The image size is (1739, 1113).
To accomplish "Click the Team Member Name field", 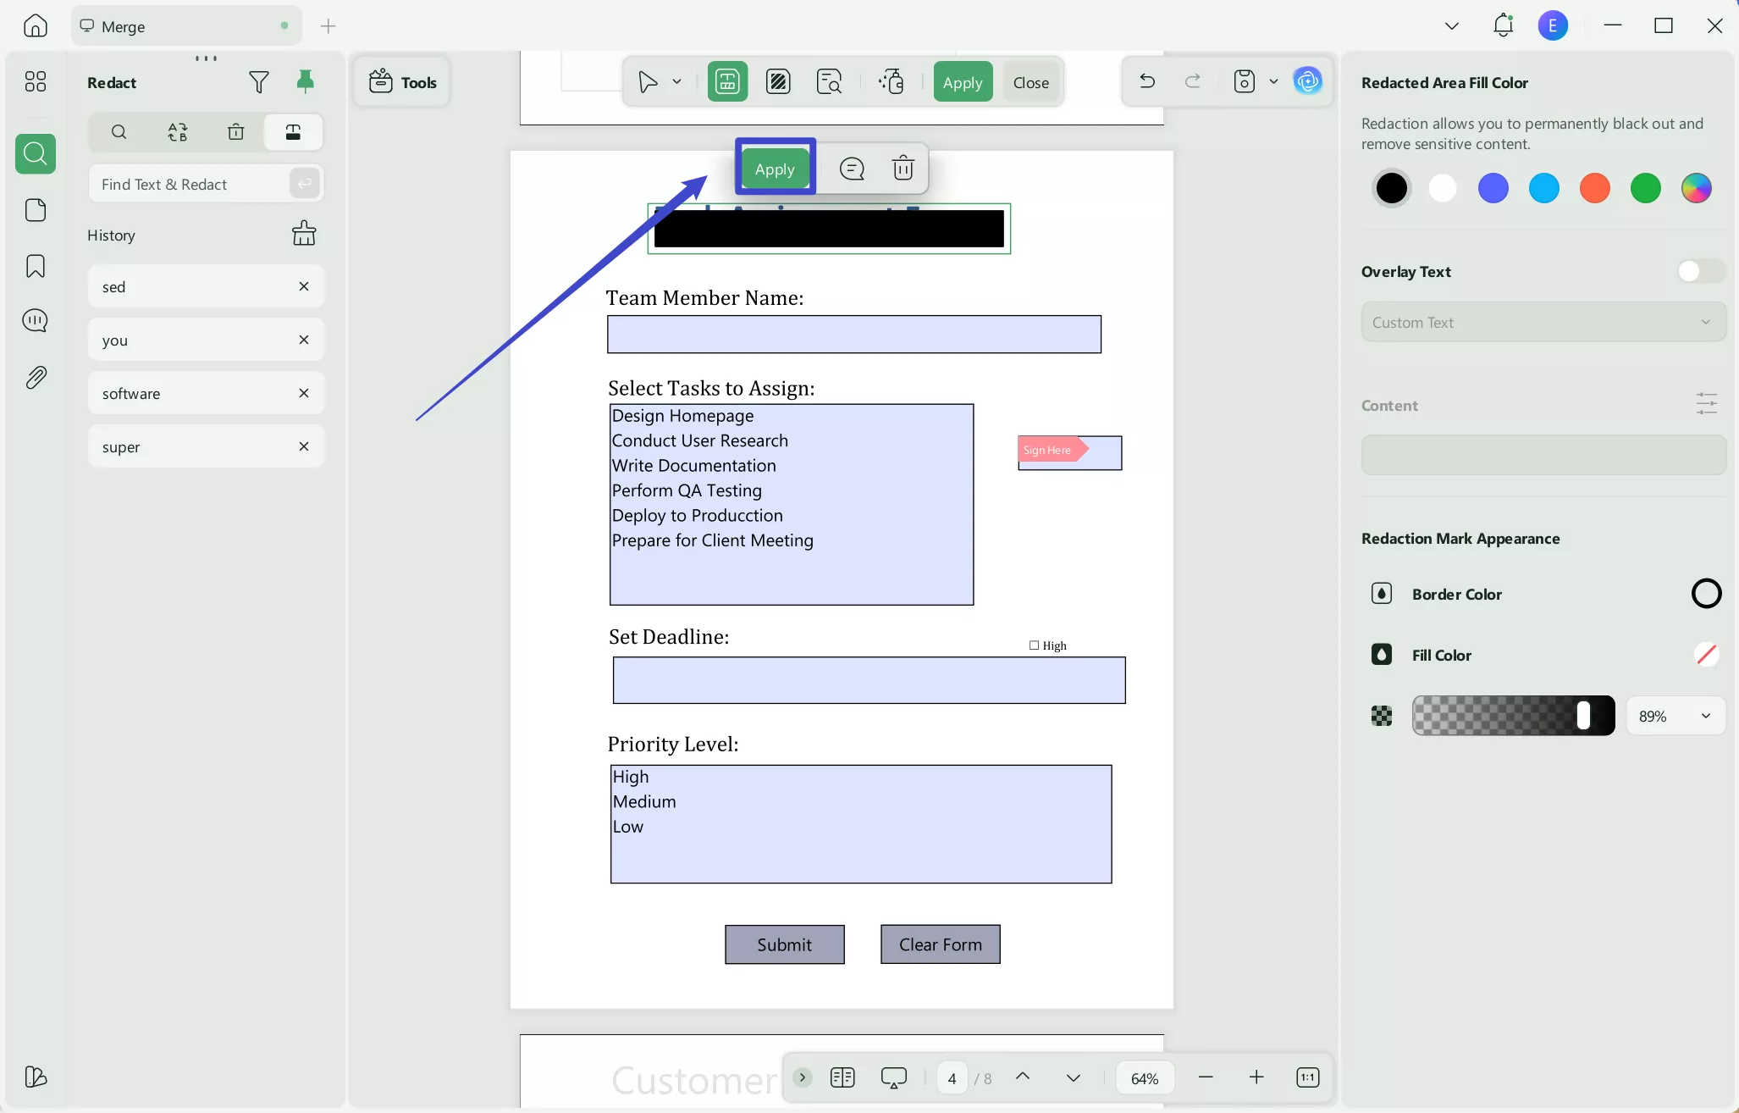I will point(854,335).
